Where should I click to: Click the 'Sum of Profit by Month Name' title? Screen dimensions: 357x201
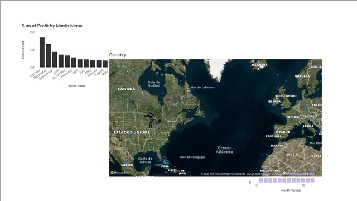tap(52, 26)
